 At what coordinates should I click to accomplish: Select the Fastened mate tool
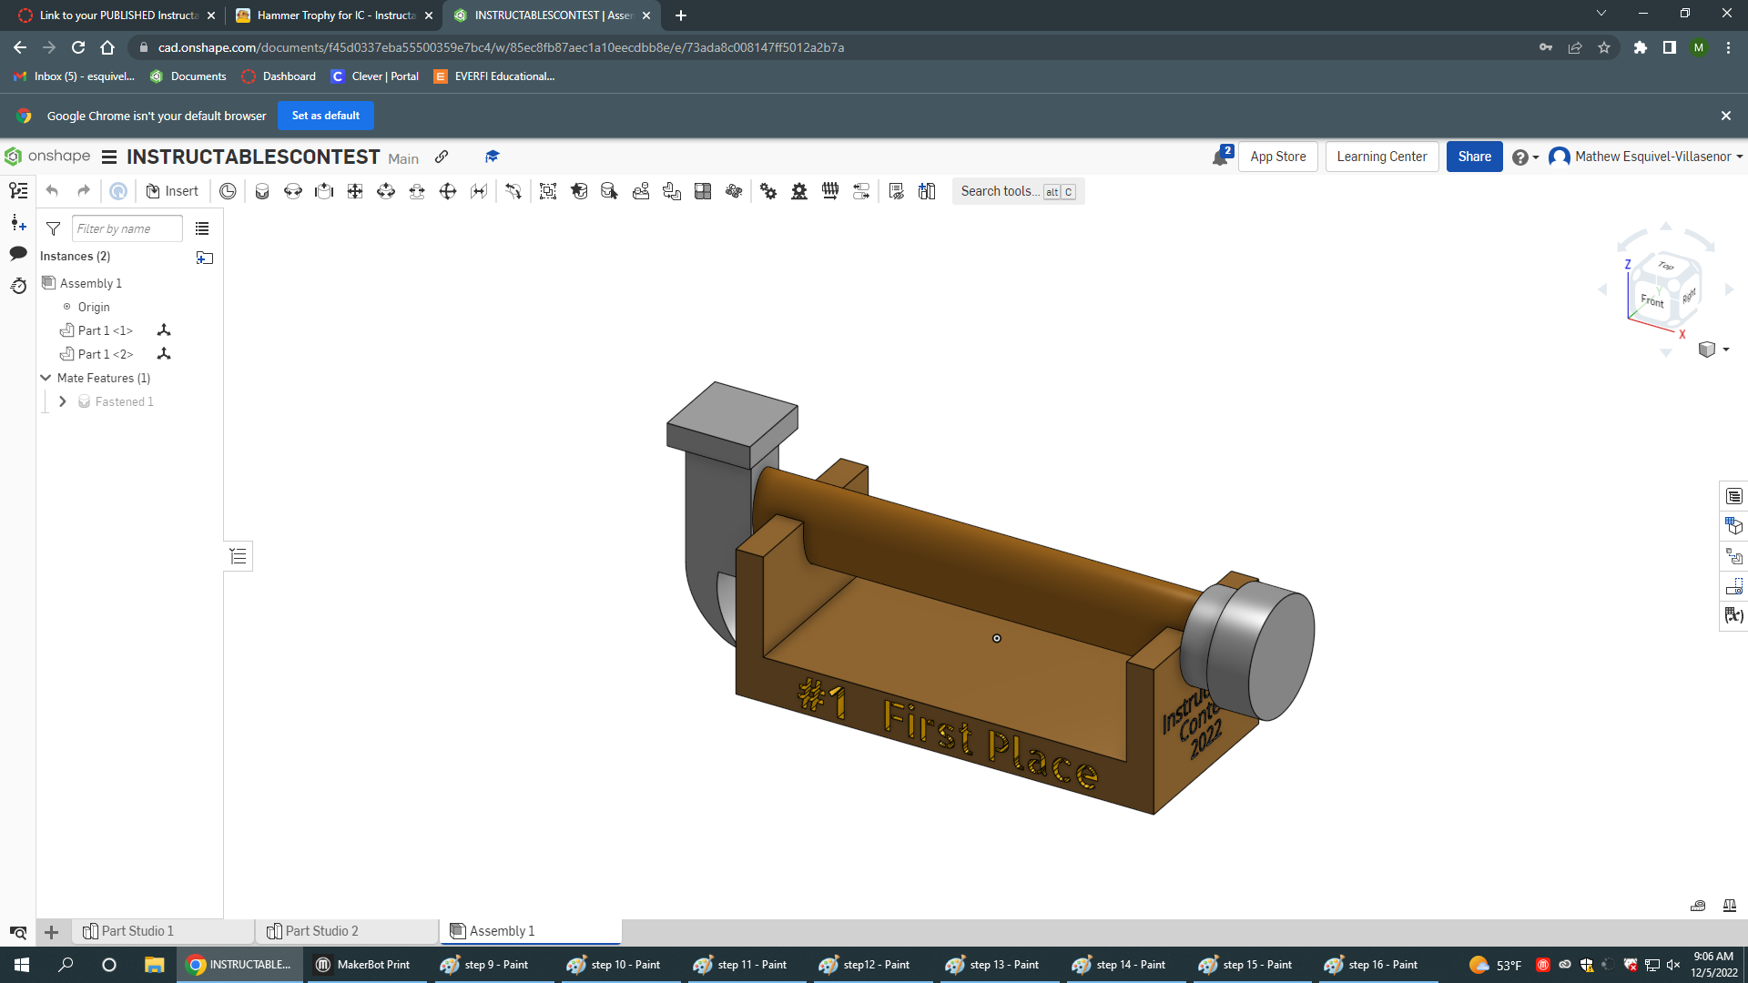coord(262,191)
